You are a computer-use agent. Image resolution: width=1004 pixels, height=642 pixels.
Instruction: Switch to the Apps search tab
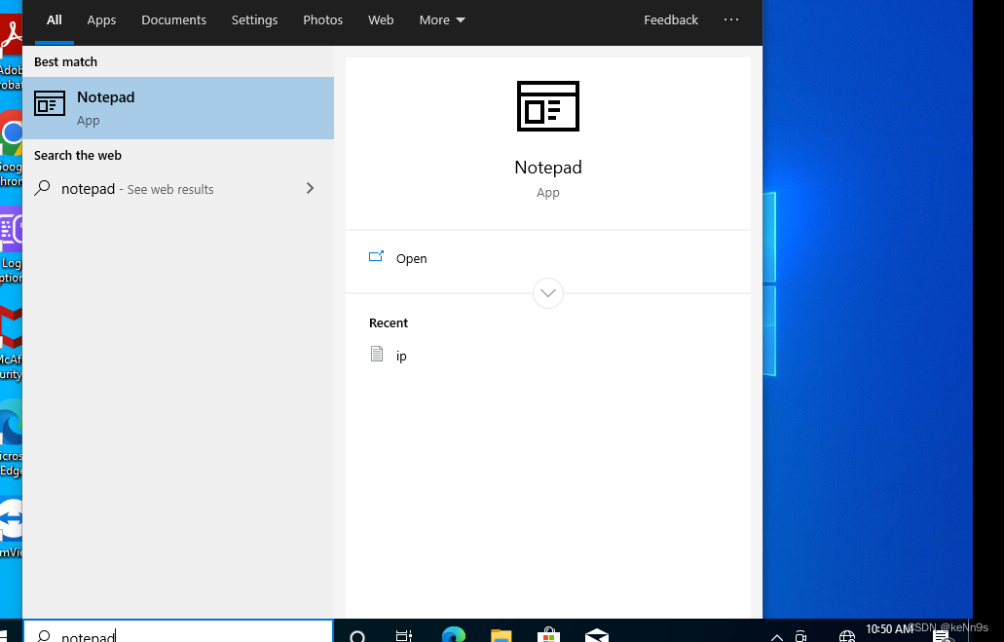101,19
